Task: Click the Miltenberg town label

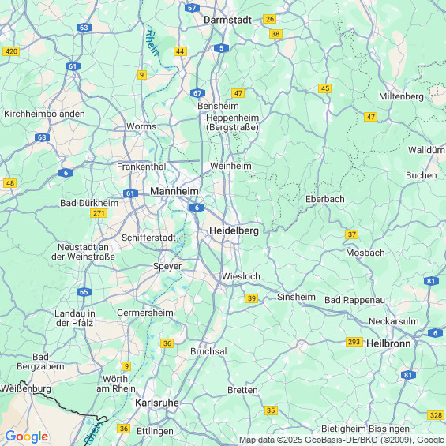Action: (x=401, y=97)
